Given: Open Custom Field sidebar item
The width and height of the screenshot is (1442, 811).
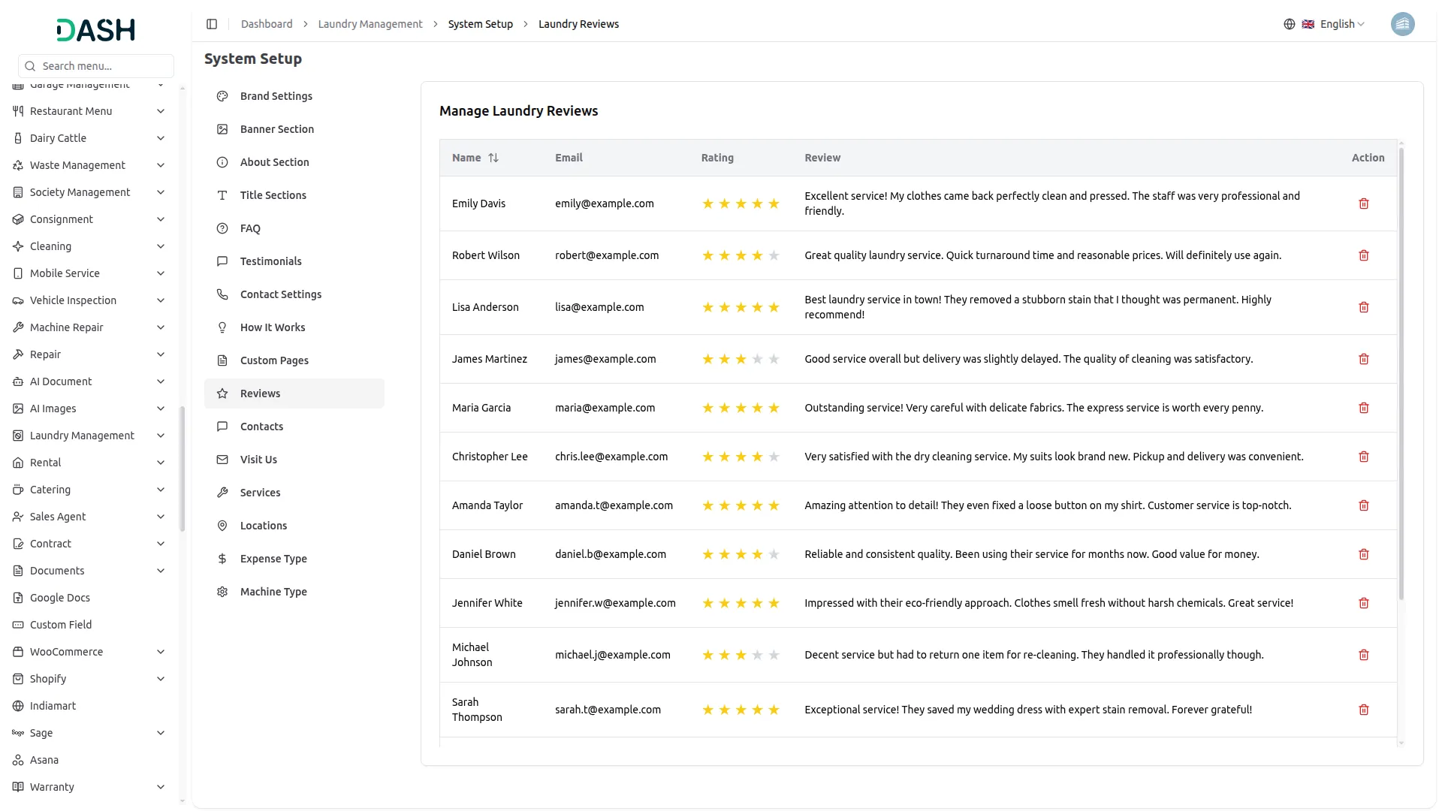Looking at the screenshot, I should [x=89, y=625].
